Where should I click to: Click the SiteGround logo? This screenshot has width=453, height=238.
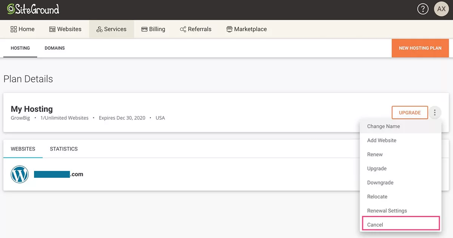pyautogui.click(x=33, y=9)
